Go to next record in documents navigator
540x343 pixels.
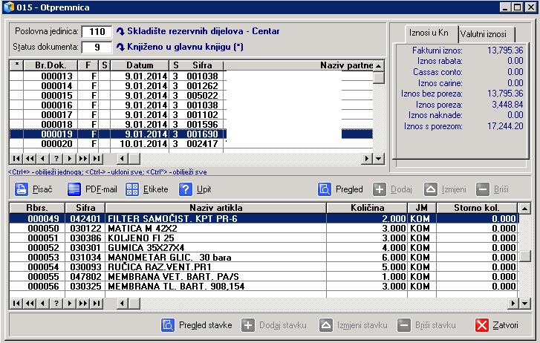click(x=70, y=158)
